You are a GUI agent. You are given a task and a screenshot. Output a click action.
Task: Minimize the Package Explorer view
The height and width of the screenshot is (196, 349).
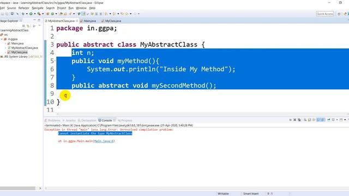click(x=34, y=20)
